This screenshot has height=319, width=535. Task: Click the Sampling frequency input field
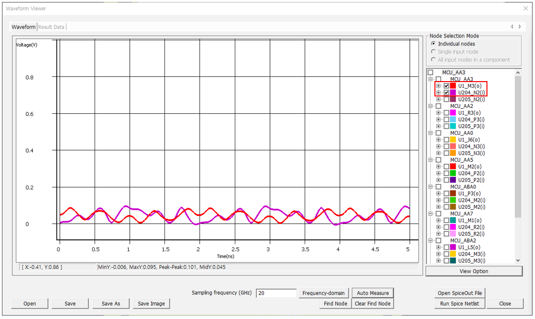coord(276,293)
